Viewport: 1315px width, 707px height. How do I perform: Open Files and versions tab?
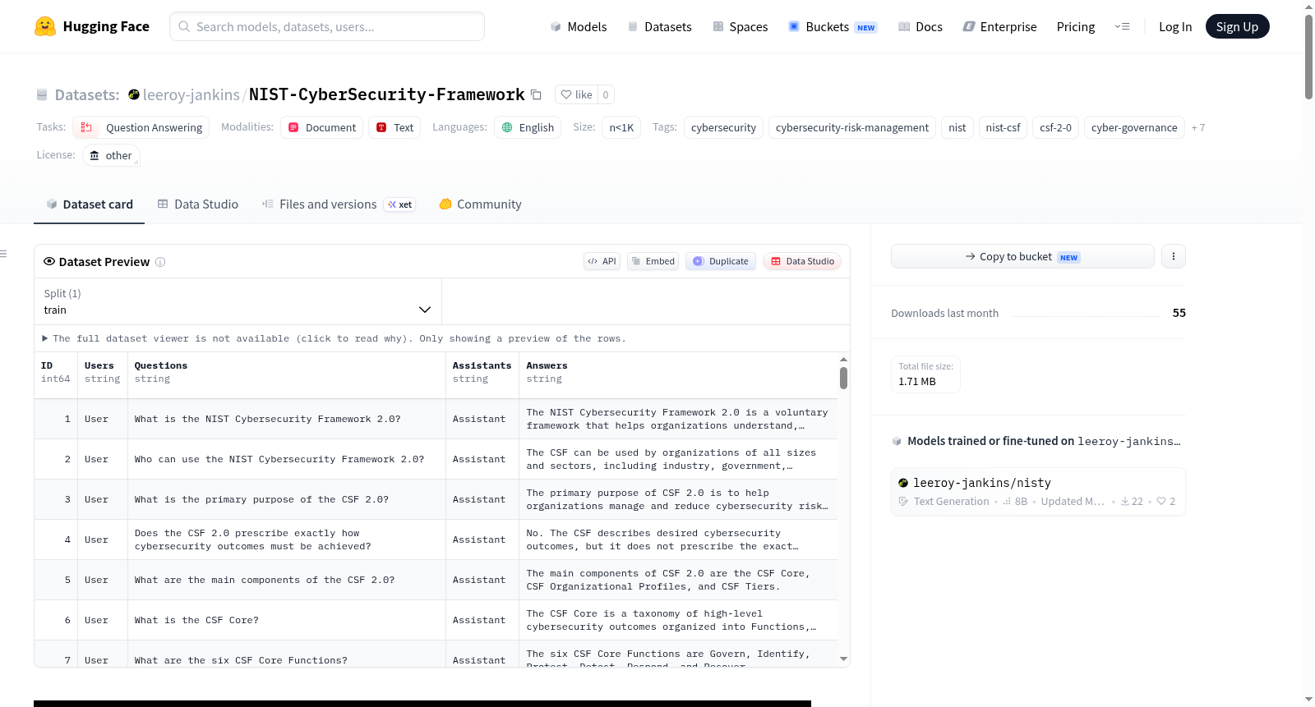(339, 204)
